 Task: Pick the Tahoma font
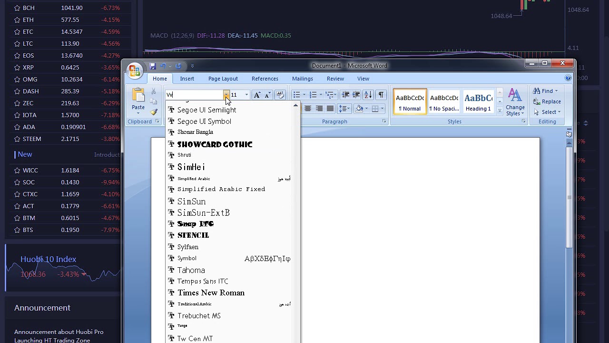pos(229,270)
